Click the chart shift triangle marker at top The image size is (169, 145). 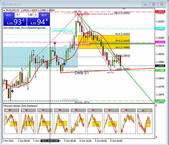pyautogui.click(x=124, y=9)
